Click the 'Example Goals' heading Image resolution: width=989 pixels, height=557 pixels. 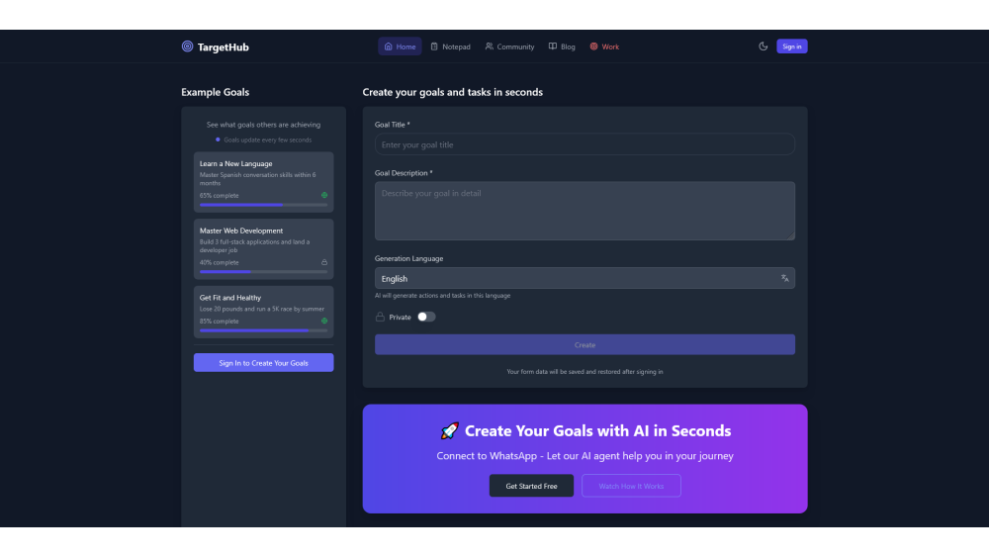(x=215, y=92)
